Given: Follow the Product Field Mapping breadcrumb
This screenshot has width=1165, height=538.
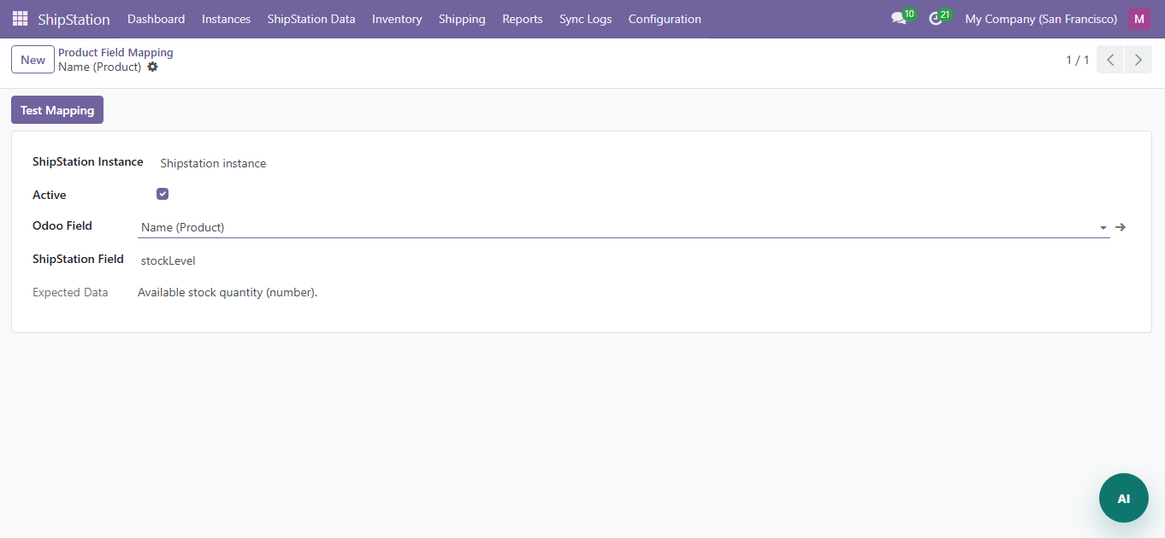Looking at the screenshot, I should pos(115,52).
